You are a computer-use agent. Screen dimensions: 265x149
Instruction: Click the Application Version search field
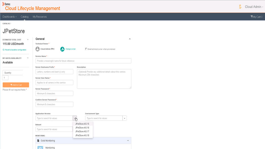point(54,118)
